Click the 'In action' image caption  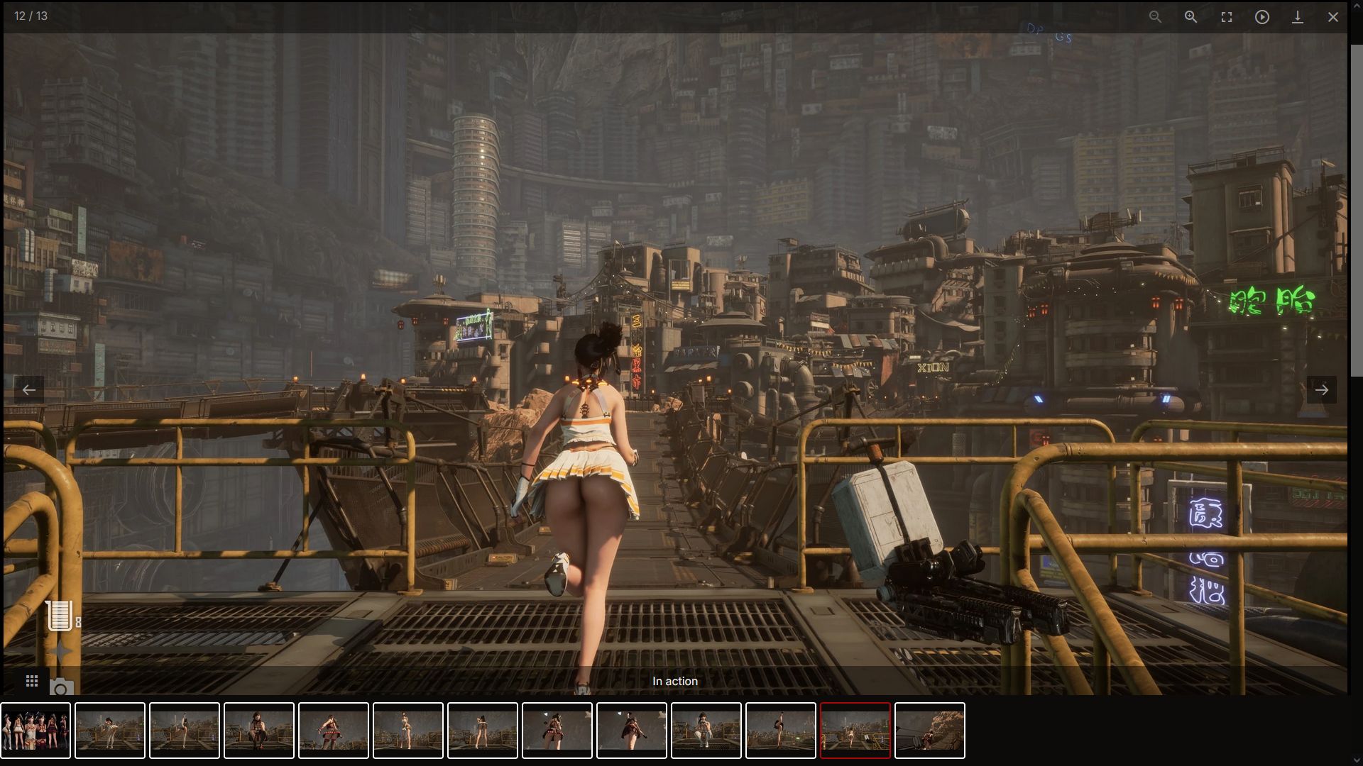click(674, 681)
